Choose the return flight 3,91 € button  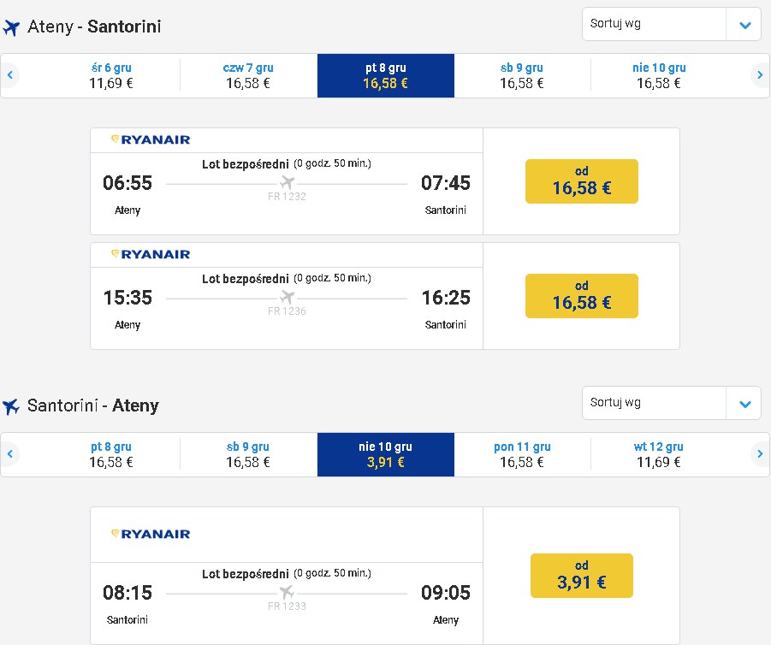coord(582,576)
